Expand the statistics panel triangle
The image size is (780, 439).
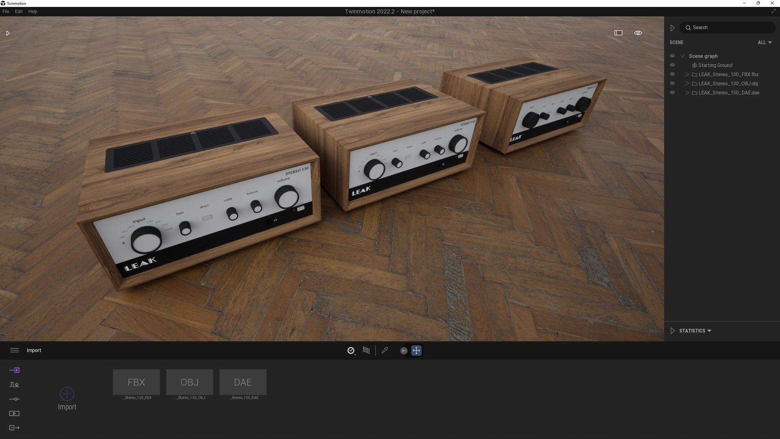[x=672, y=331]
